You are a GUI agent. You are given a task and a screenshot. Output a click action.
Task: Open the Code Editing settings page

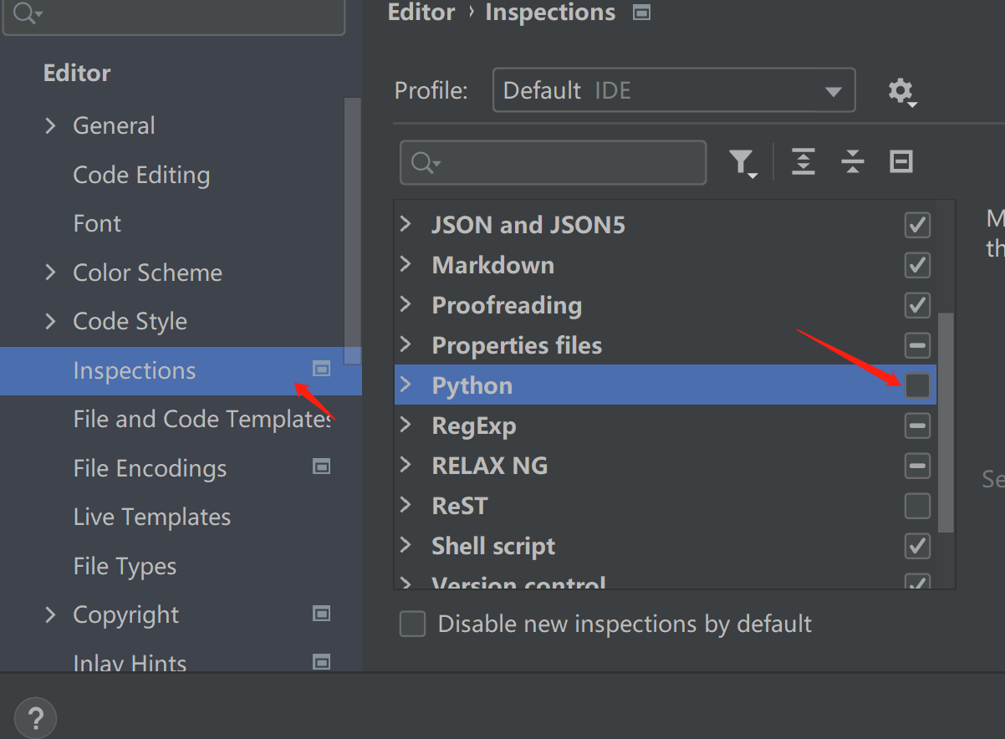[x=141, y=175]
